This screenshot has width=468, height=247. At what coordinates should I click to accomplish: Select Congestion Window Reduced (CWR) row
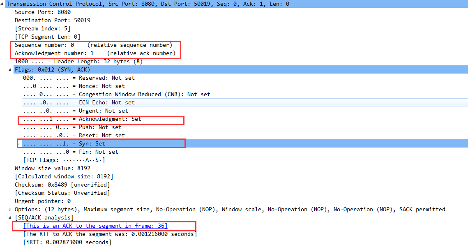pos(117,95)
